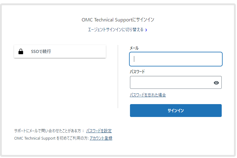Click the パスワード field label
237x158 pixels.
click(137, 72)
